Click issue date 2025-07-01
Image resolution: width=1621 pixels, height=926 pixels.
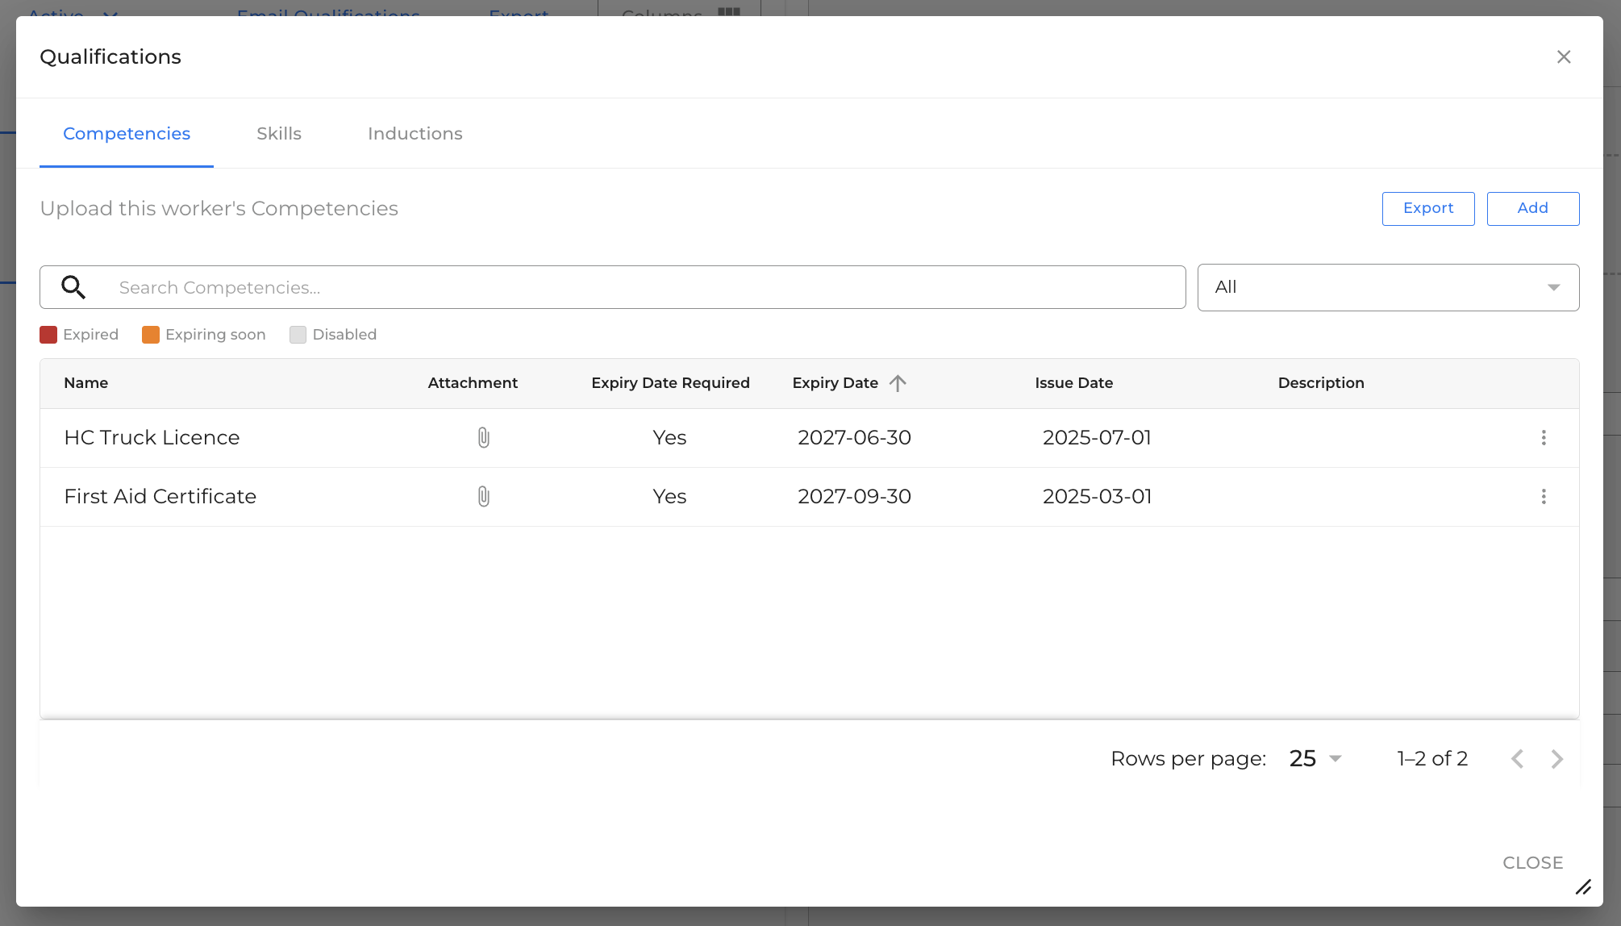pos(1097,437)
